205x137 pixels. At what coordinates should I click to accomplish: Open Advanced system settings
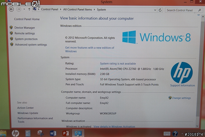coord(31,45)
